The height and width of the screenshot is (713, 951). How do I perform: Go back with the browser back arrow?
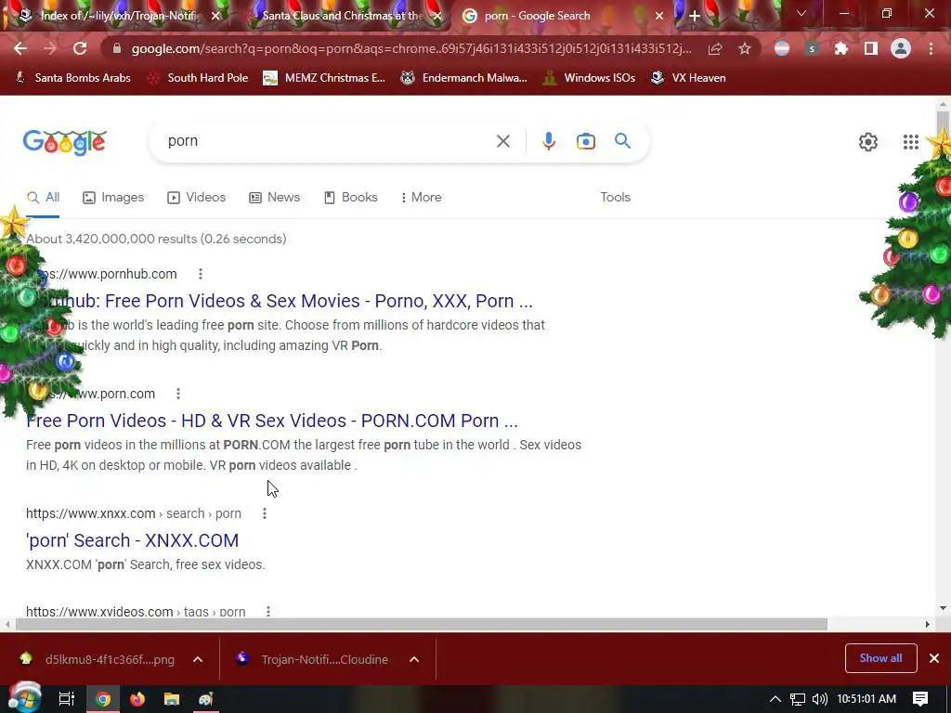point(20,48)
